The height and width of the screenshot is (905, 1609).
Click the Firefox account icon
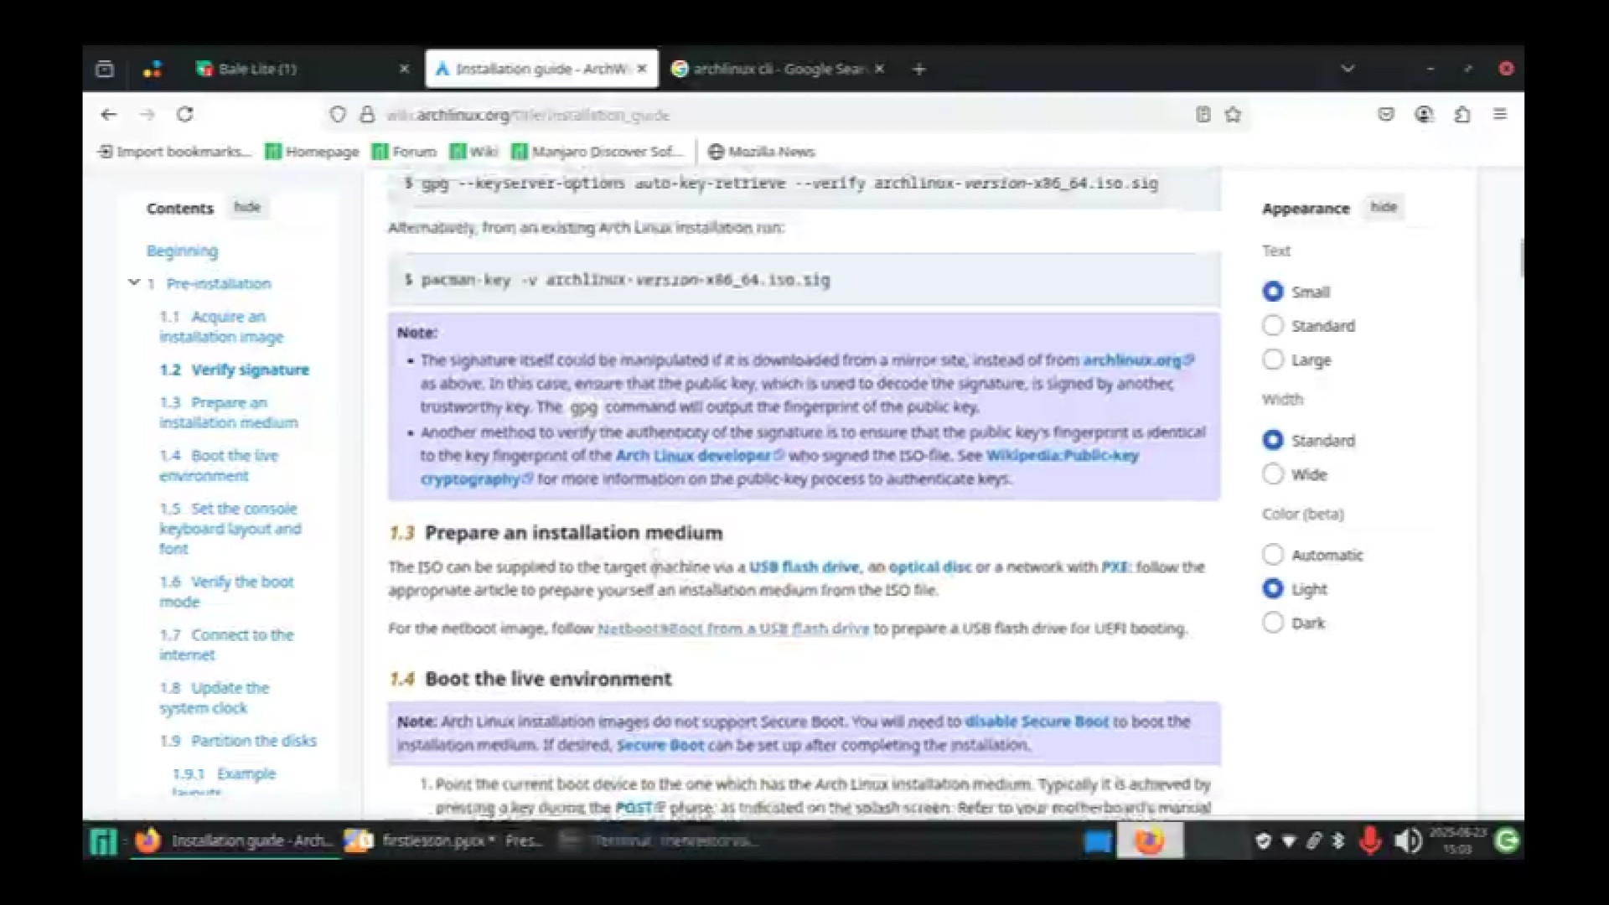pyautogui.click(x=1424, y=114)
